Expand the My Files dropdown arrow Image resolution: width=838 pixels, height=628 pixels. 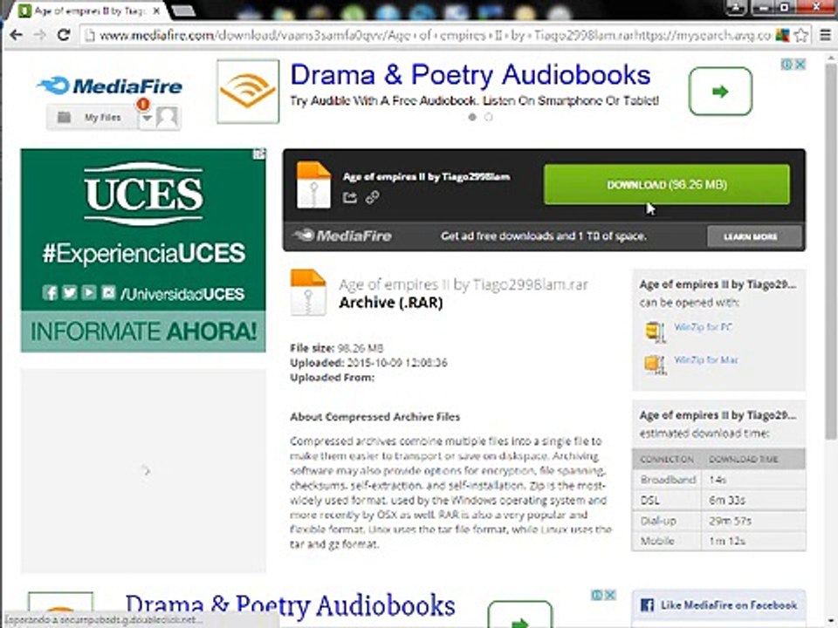[x=147, y=119]
